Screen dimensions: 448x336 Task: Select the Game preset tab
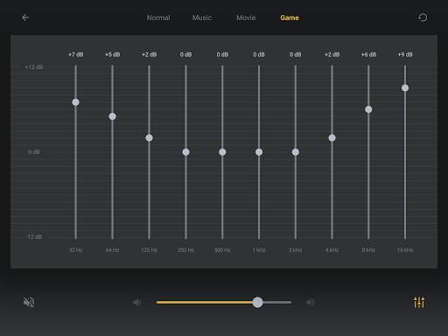[290, 17]
